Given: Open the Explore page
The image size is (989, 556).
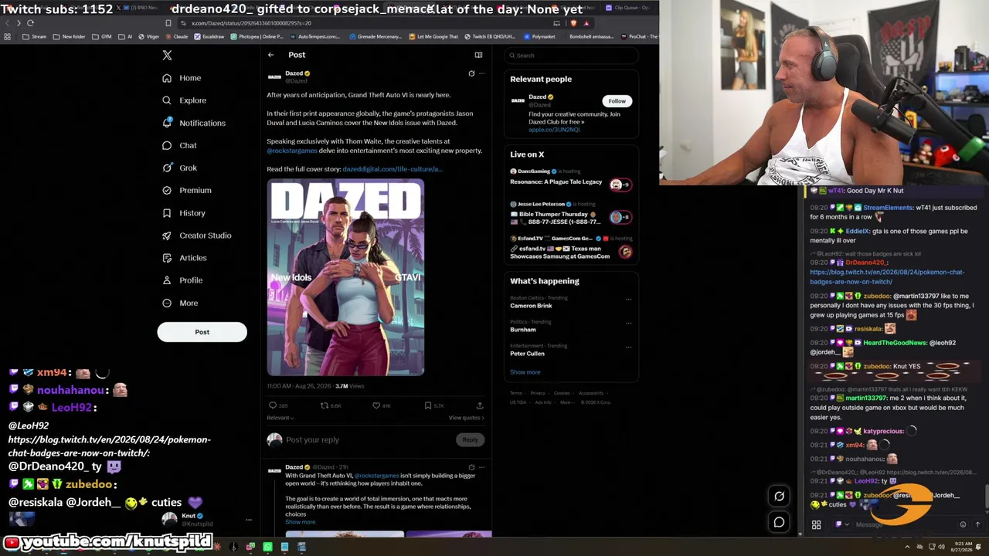Looking at the screenshot, I should pyautogui.click(x=184, y=100).
